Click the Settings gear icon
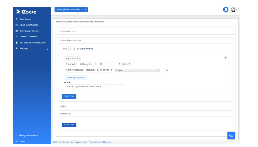The image size is (258, 147). pos(16,48)
